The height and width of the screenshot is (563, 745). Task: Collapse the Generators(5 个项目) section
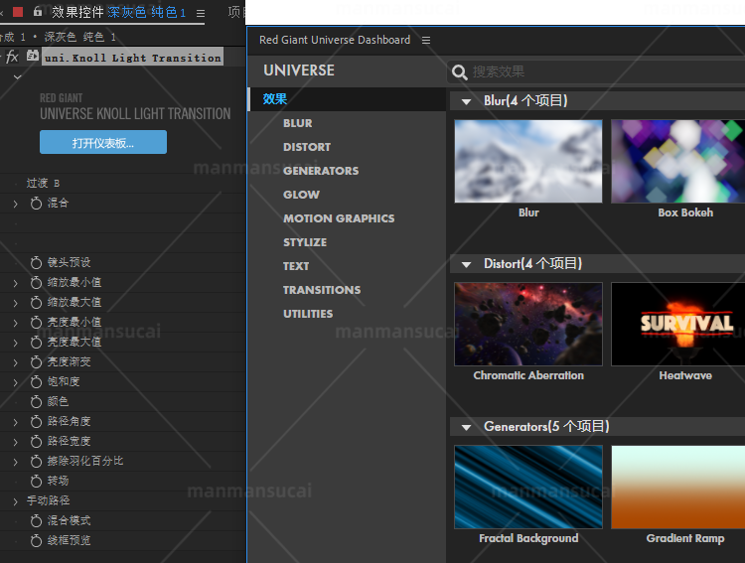[466, 428]
